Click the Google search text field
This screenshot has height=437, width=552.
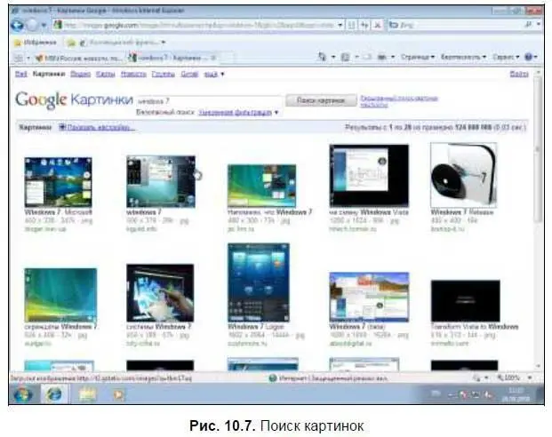209,101
